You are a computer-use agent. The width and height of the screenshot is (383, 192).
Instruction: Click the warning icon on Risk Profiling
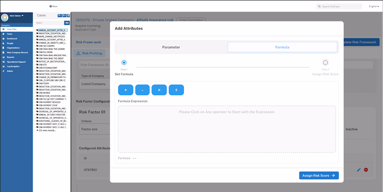(78, 53)
